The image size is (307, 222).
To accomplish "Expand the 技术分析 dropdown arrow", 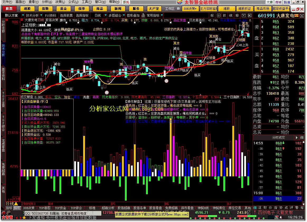I will [x=41, y=15].
